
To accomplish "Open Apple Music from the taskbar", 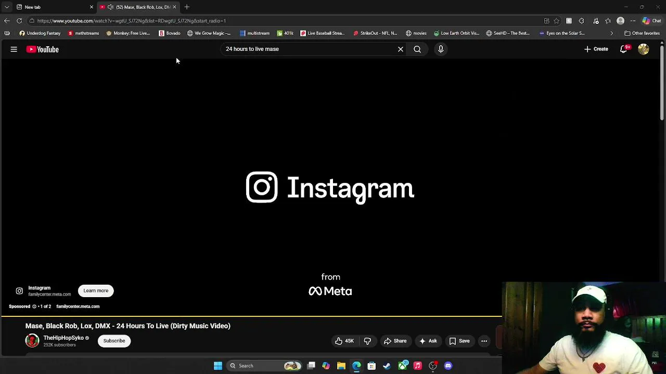I will tap(417, 366).
